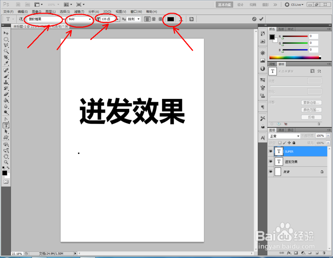
Task: Select the Clone Stamp tool
Action: coord(6,82)
